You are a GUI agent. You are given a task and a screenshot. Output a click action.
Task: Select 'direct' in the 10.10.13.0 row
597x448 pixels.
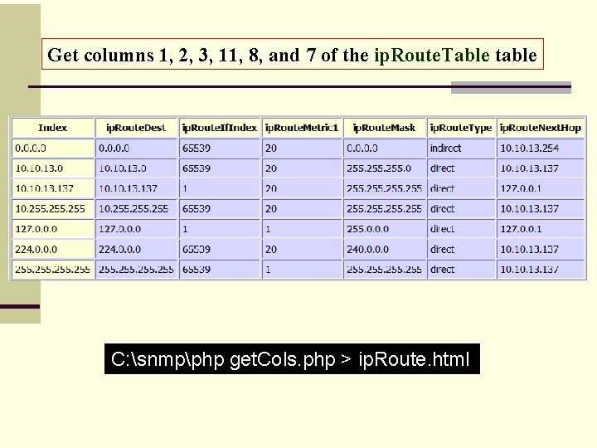pyautogui.click(x=461, y=168)
